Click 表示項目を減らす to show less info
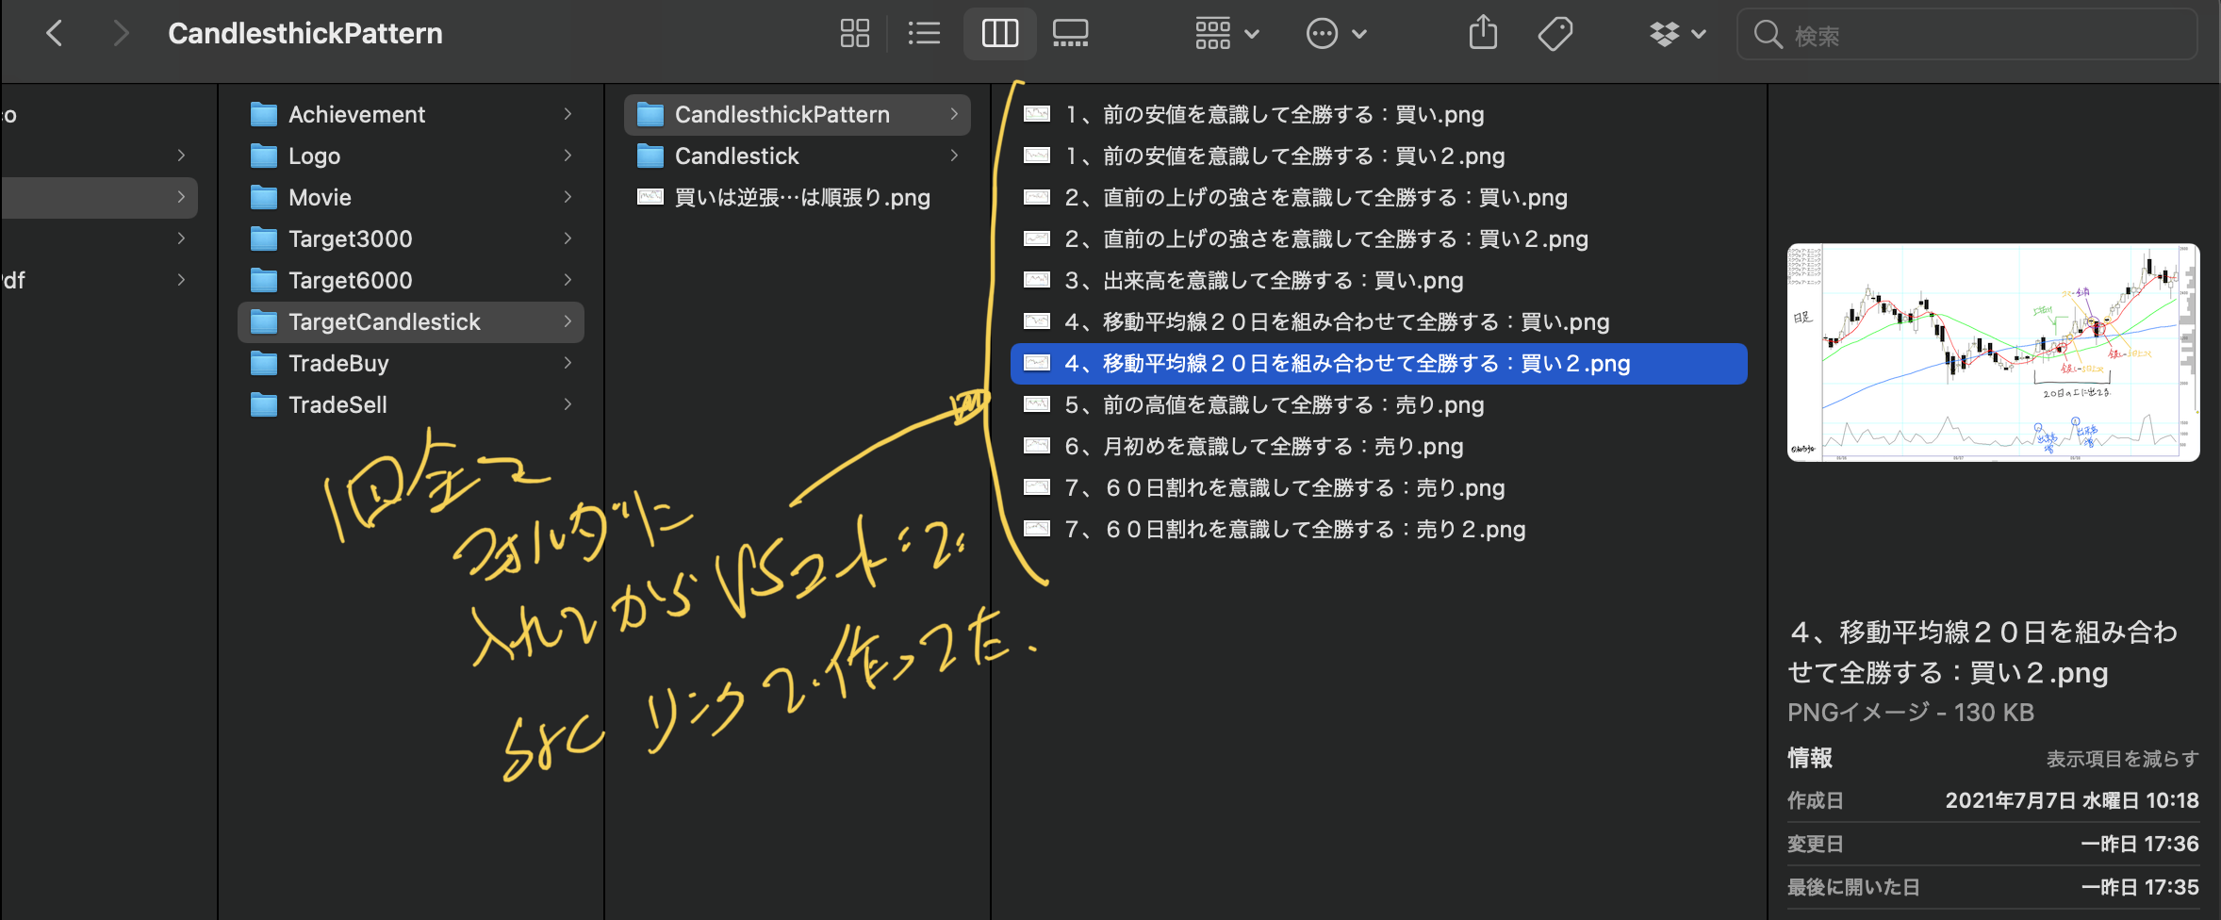 pos(2122,759)
